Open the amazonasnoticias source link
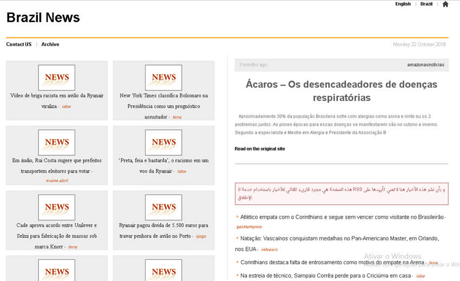The height and width of the screenshot is (281, 460). (x=425, y=65)
